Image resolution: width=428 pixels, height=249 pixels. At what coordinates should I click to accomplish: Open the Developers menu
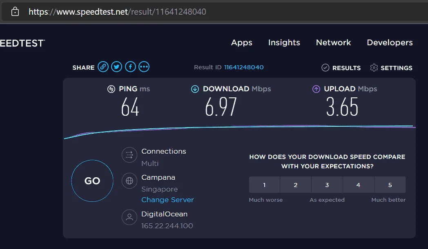point(390,42)
